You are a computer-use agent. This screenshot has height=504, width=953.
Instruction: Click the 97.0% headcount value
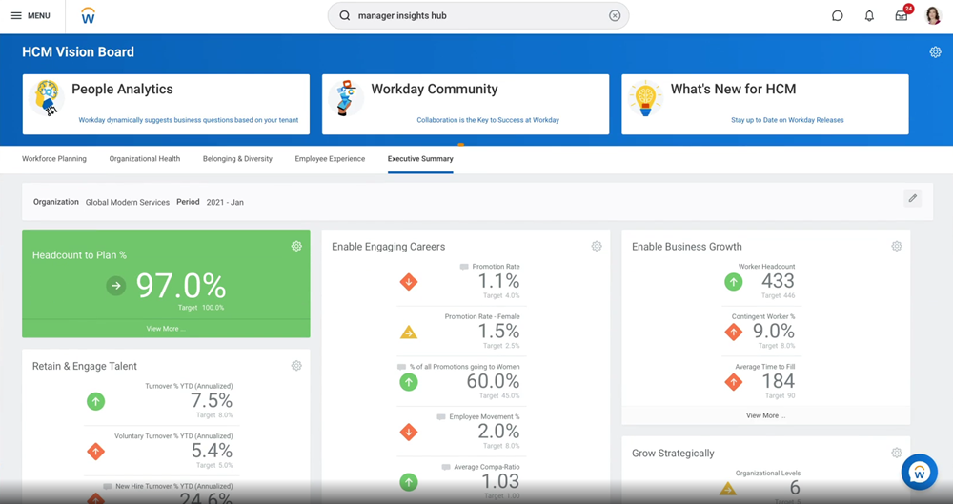click(180, 286)
